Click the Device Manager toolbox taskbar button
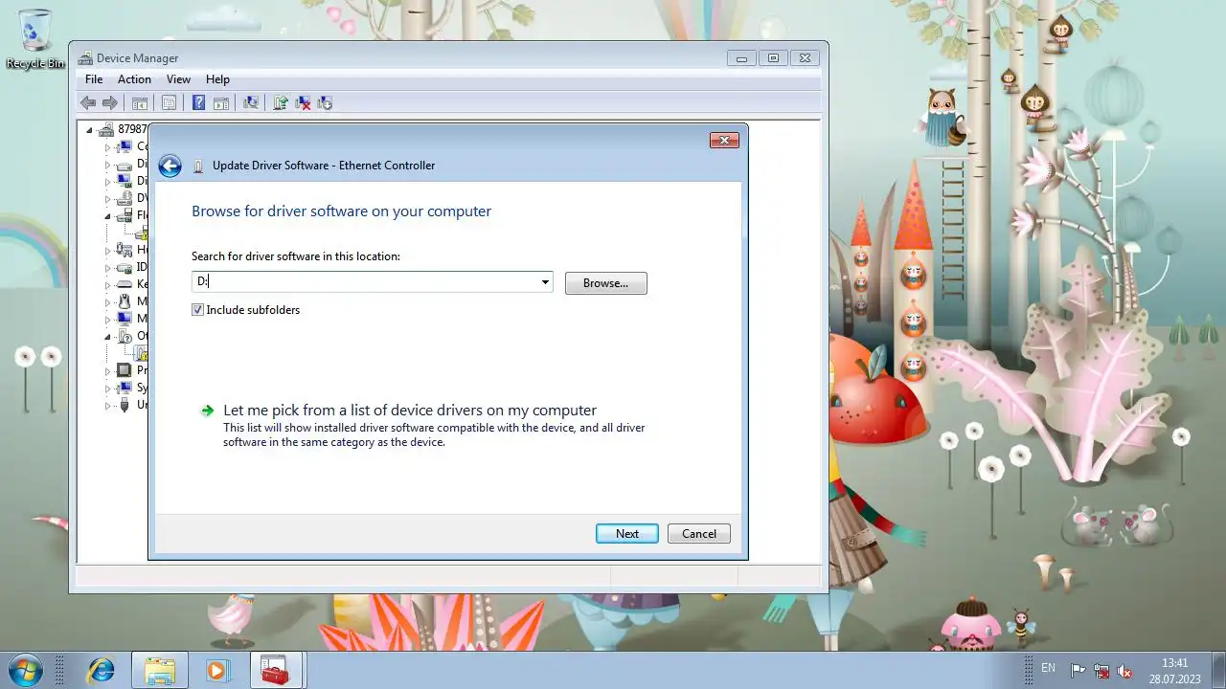Screen dimensions: 1226x689 pyautogui.click(x=276, y=670)
